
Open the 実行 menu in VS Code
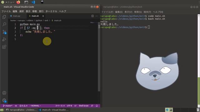pos(41,11)
